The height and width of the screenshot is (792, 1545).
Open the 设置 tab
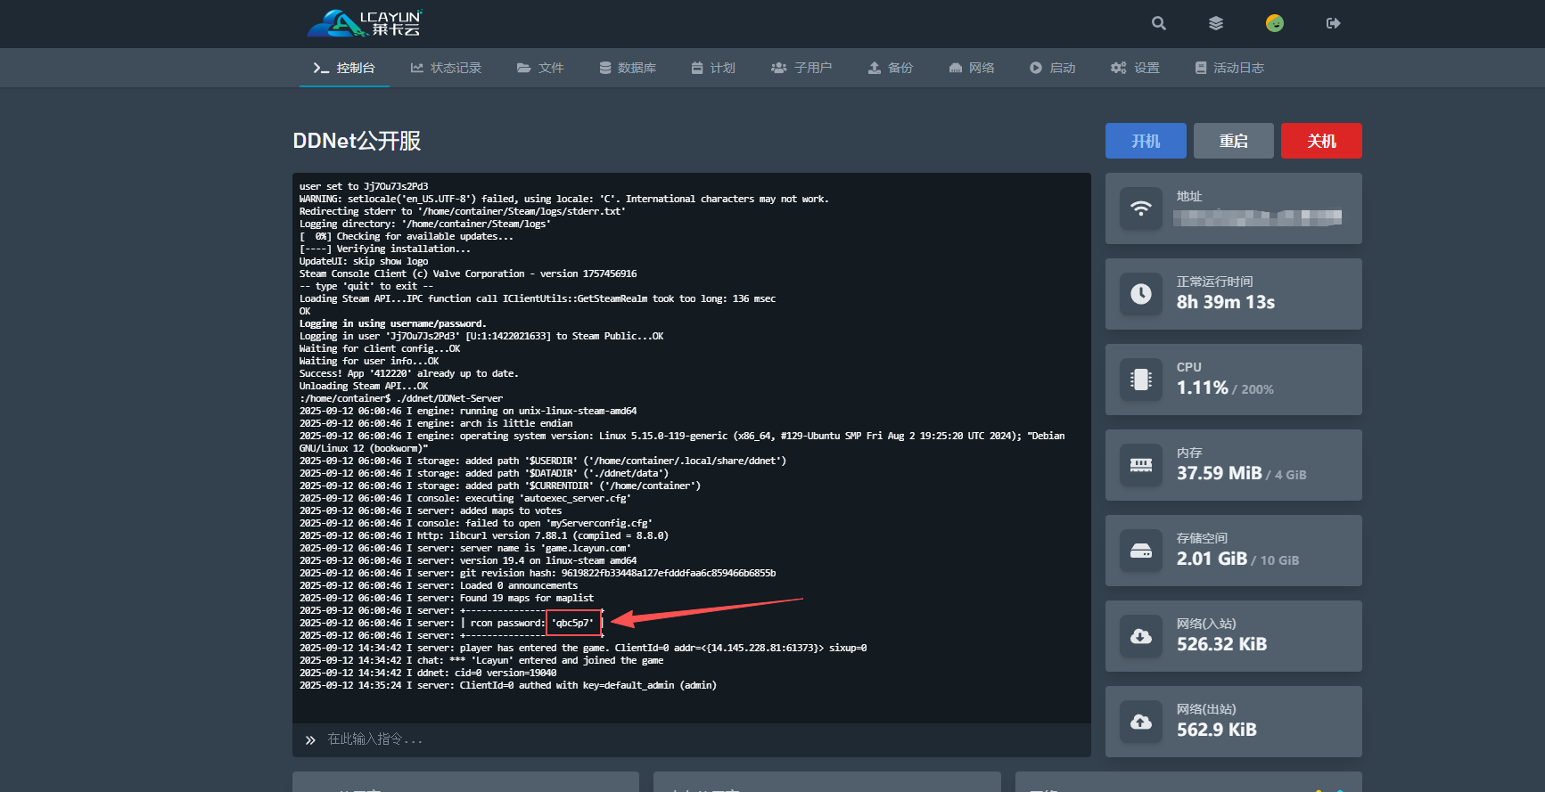point(1135,68)
